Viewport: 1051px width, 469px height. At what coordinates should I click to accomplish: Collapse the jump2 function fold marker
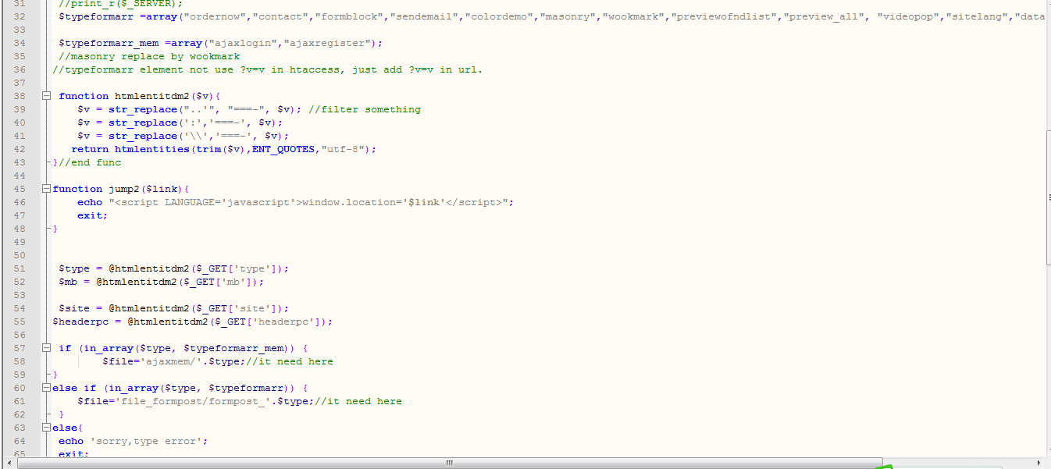(x=47, y=189)
